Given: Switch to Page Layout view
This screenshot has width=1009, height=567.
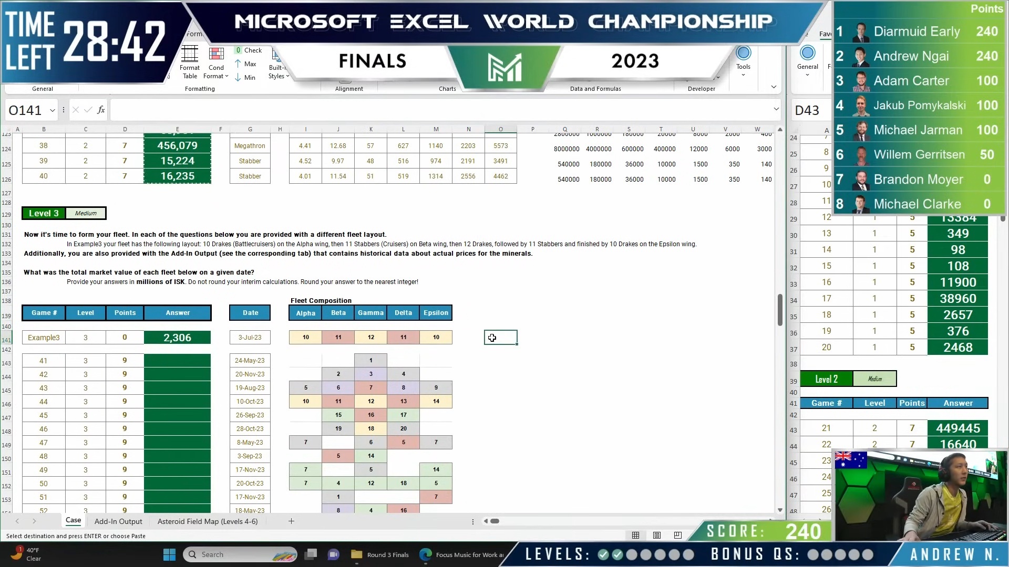Looking at the screenshot, I should [656, 535].
